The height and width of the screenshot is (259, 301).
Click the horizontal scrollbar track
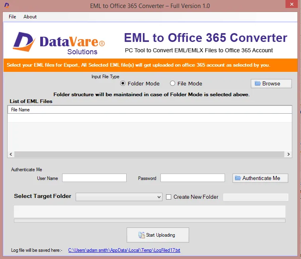coord(149,154)
